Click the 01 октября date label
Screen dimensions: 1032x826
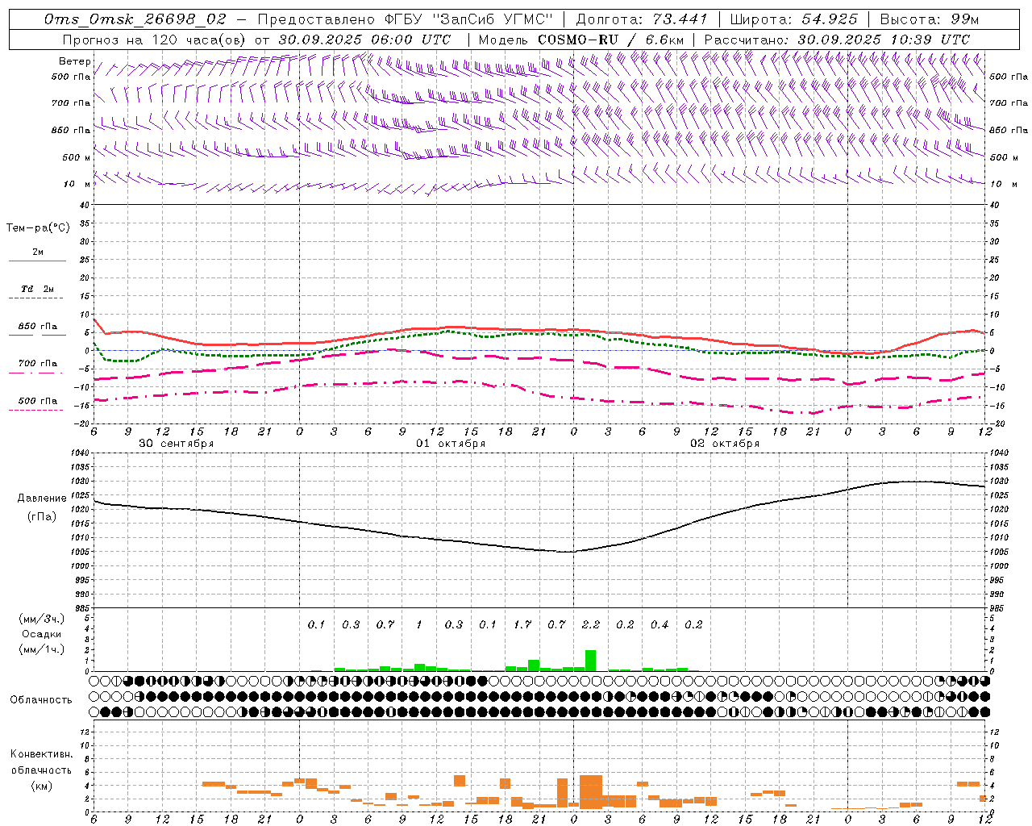(451, 444)
